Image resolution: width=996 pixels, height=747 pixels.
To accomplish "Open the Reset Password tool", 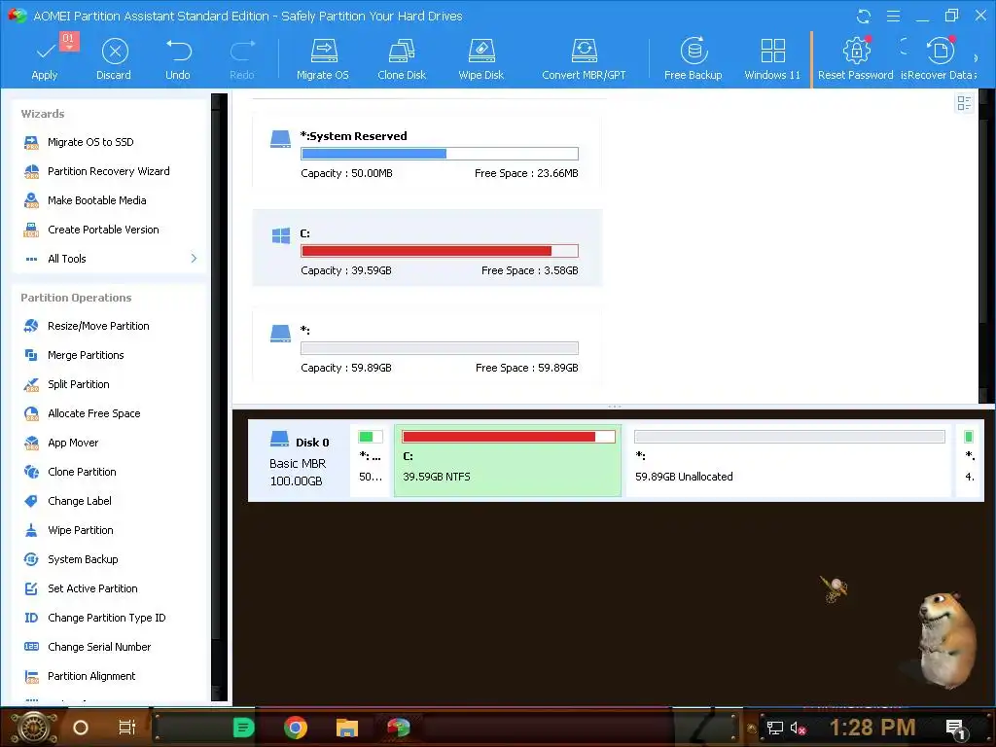I will (856, 58).
